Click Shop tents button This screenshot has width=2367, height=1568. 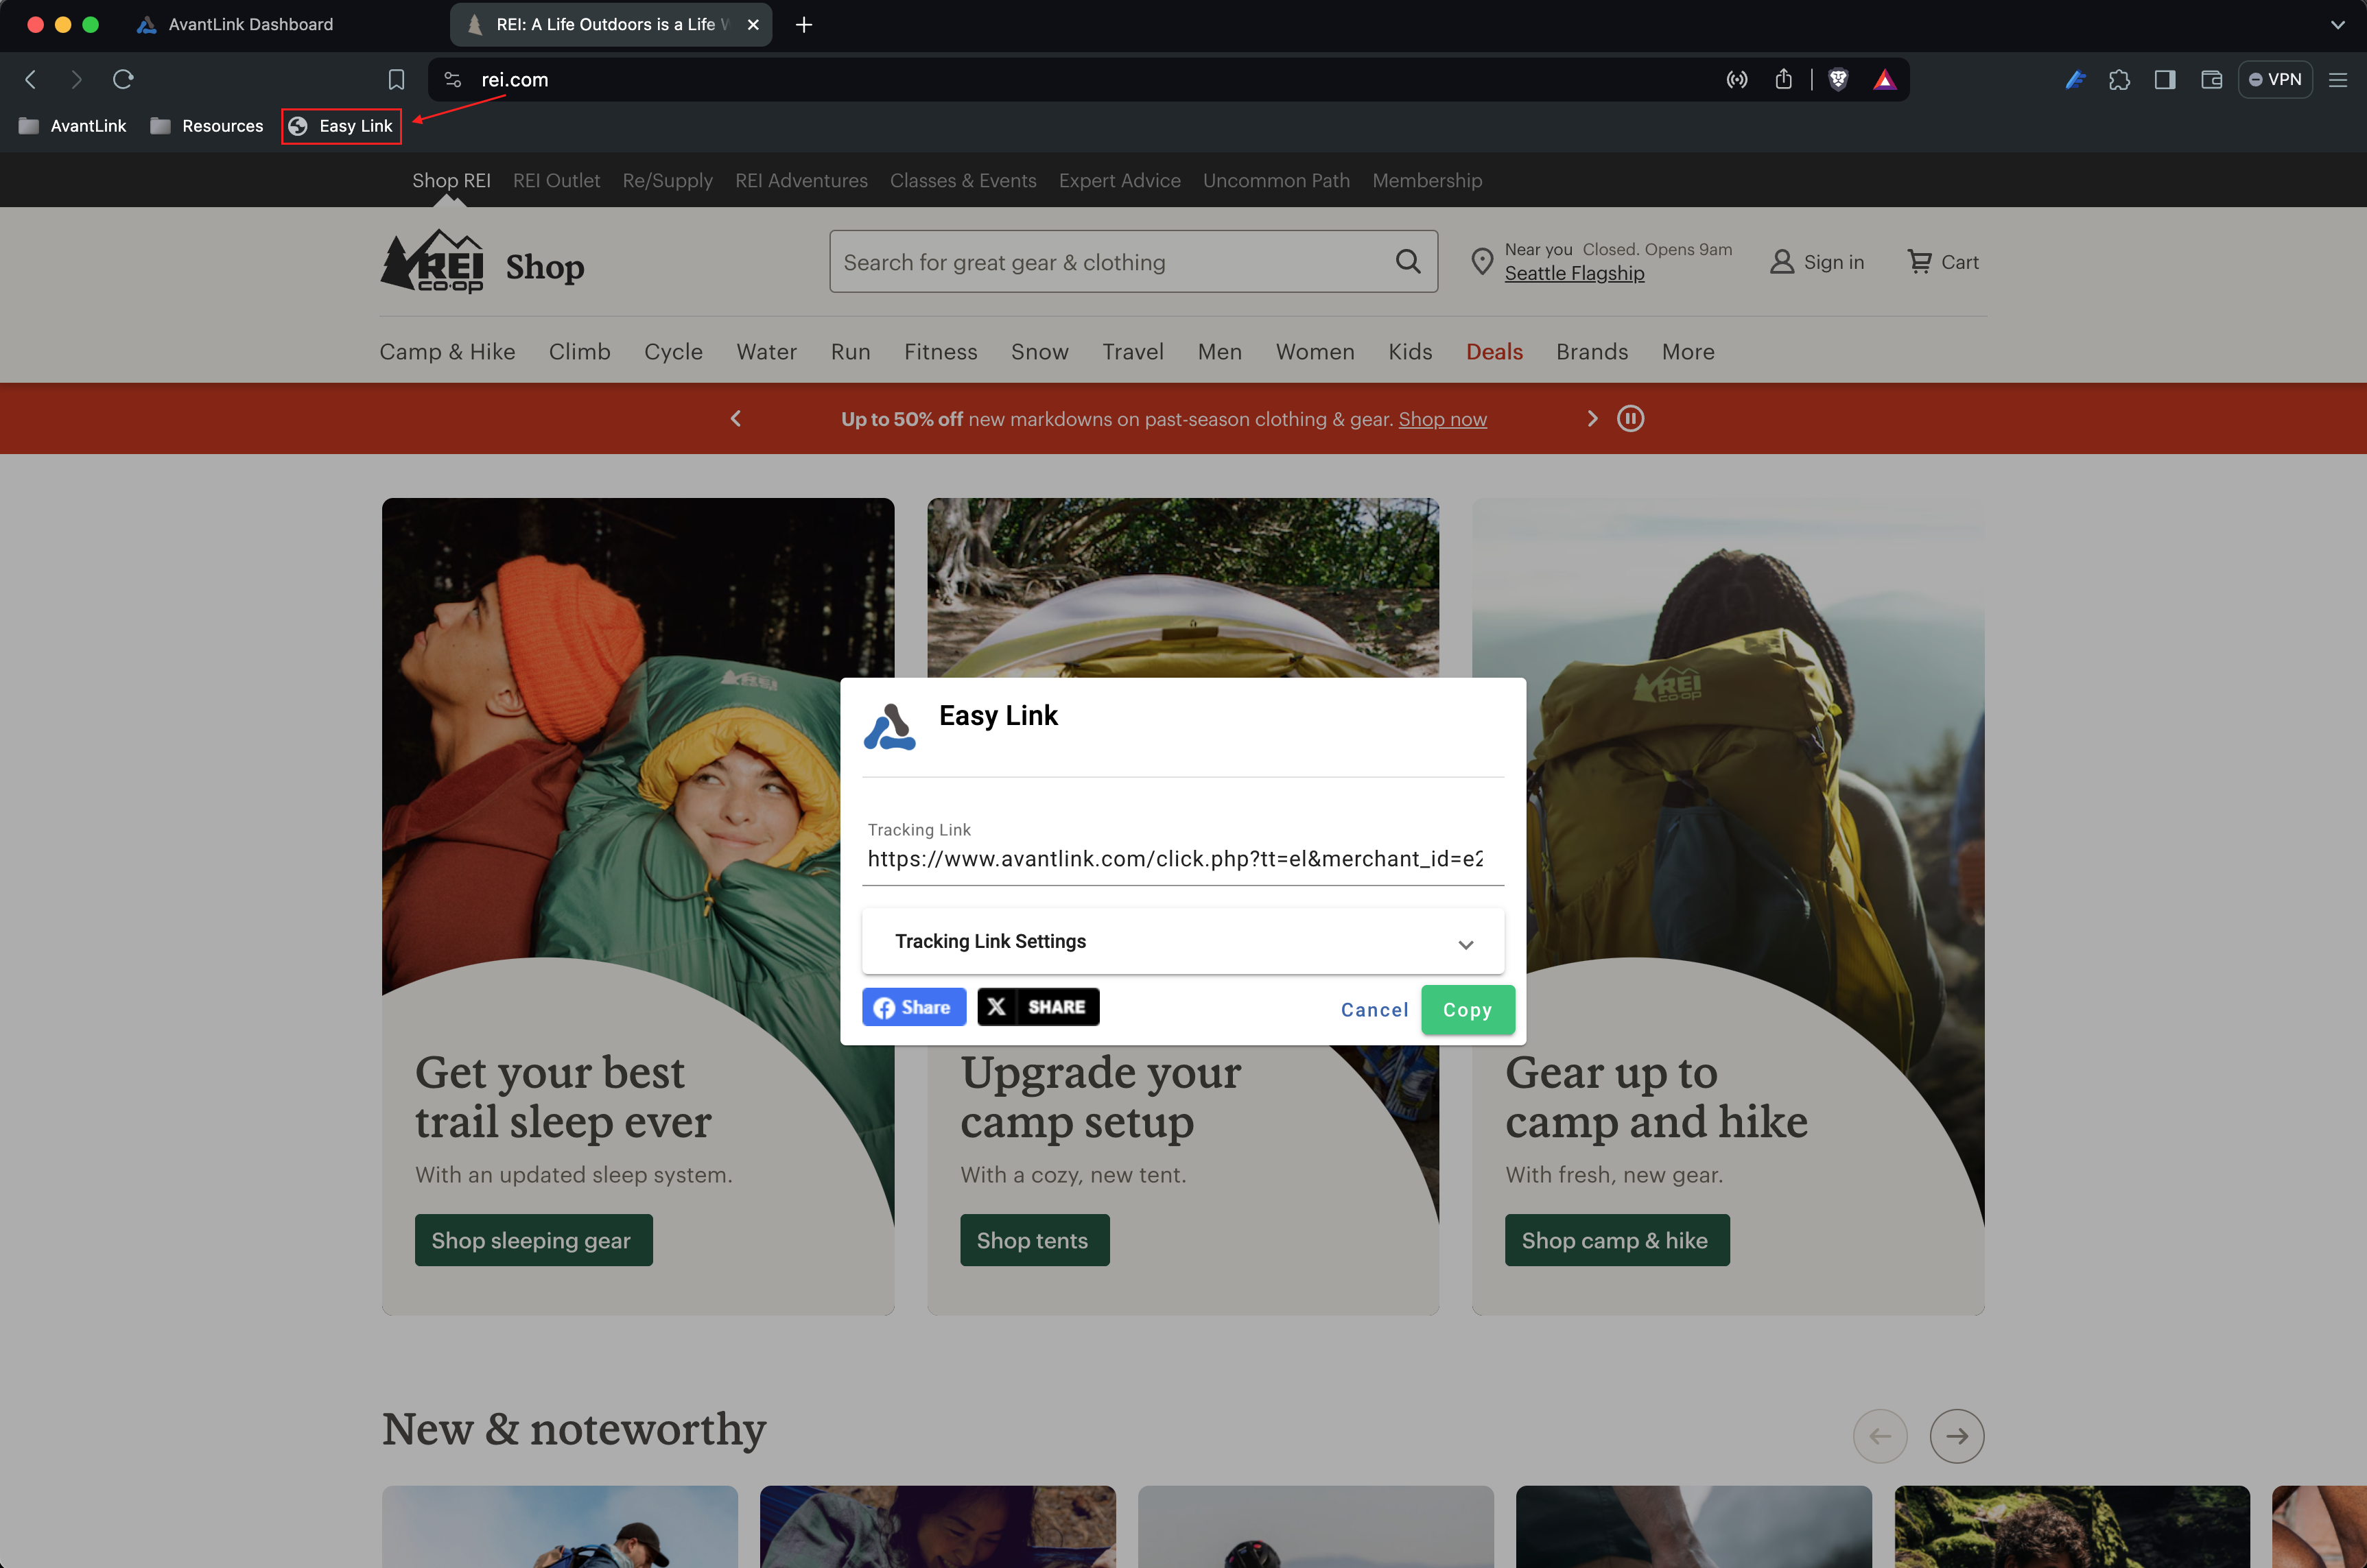tap(1034, 1240)
